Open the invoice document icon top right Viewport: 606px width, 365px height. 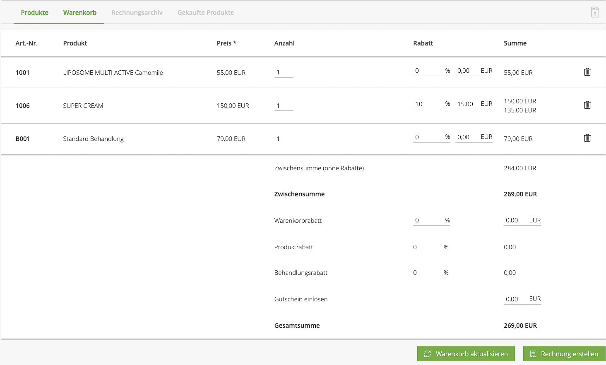(x=595, y=12)
